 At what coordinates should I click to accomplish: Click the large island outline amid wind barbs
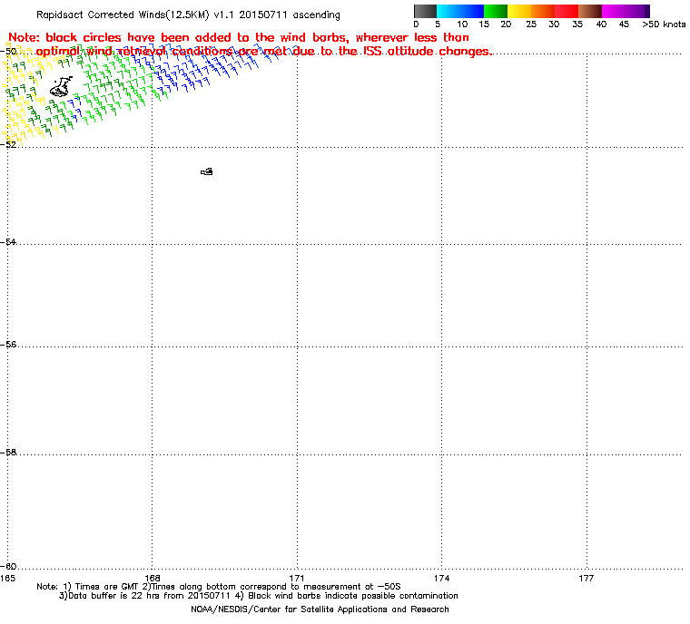pyautogui.click(x=61, y=87)
